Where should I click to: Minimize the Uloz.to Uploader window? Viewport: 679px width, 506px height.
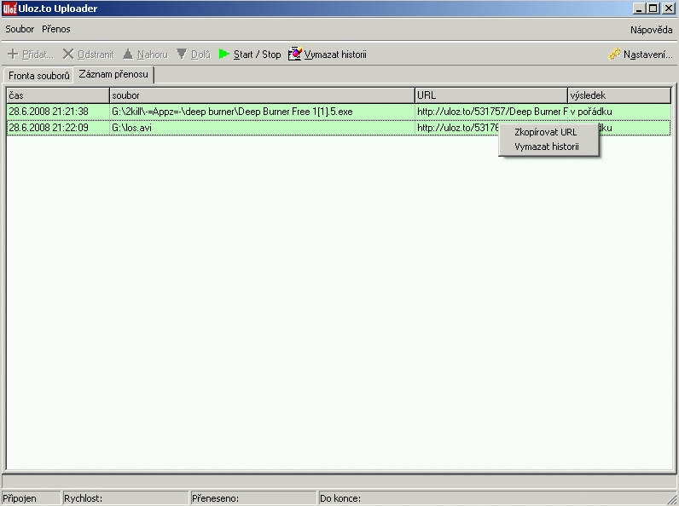pos(639,9)
